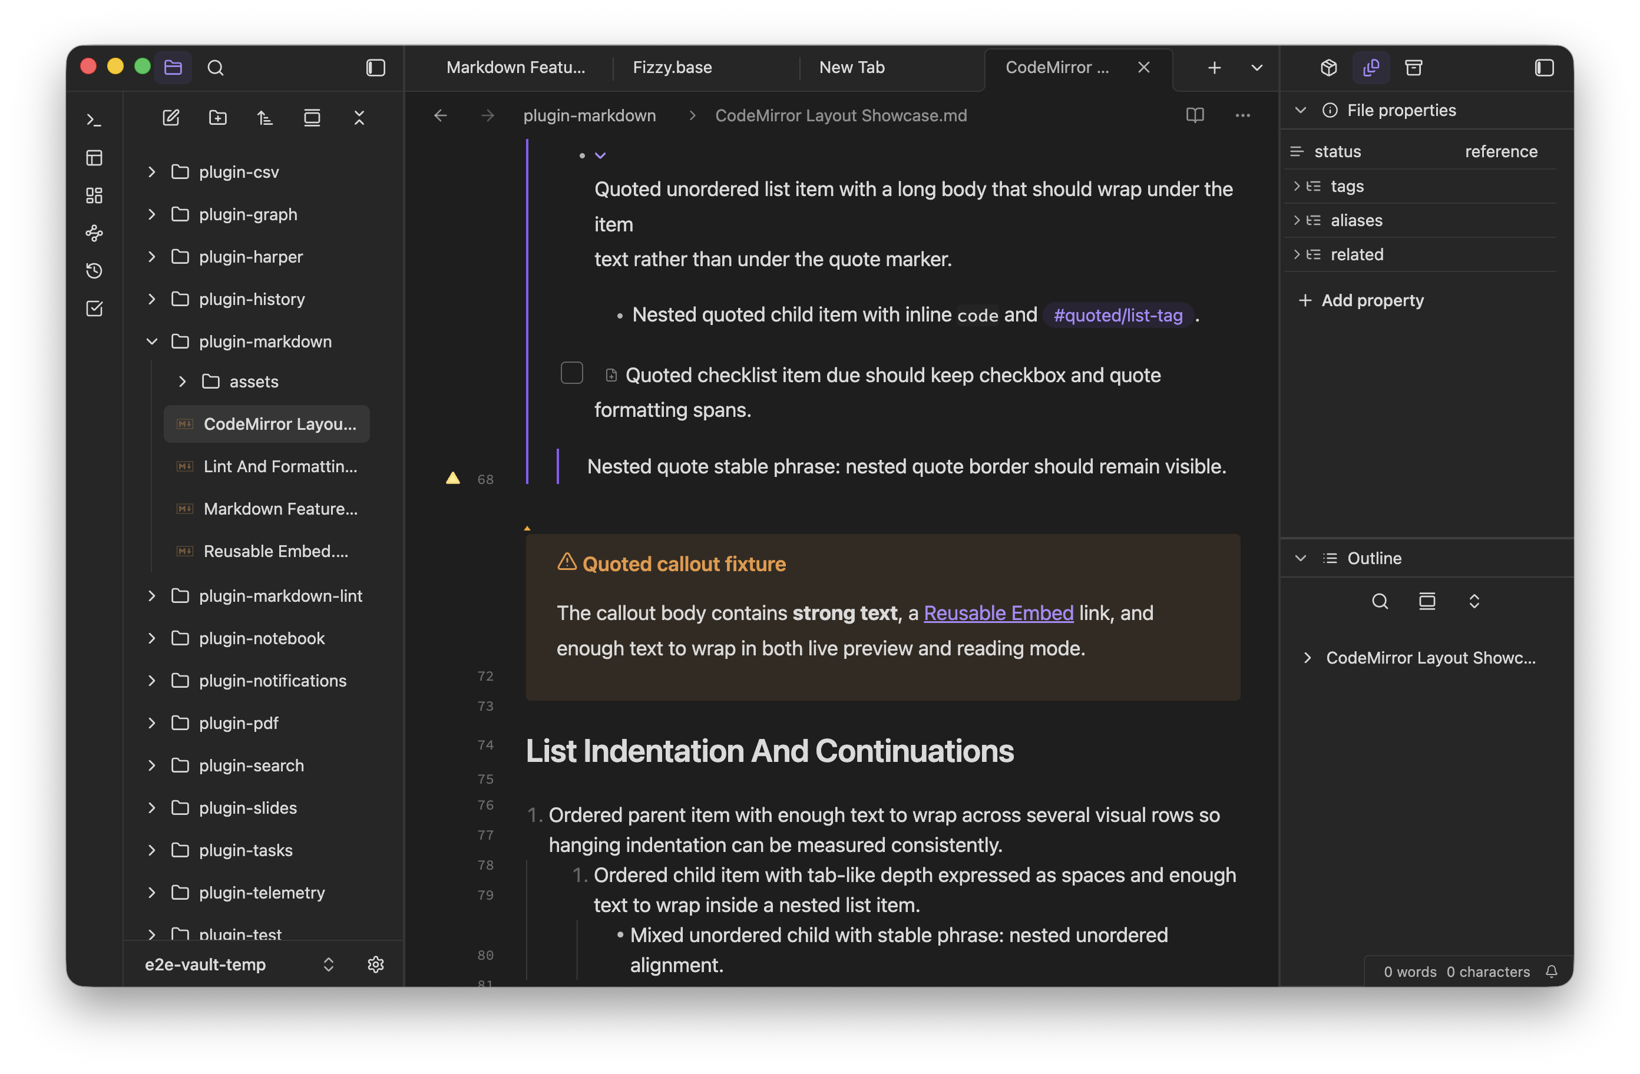Collapse the Outline section
Image resolution: width=1640 pixels, height=1074 pixels.
click(x=1300, y=558)
